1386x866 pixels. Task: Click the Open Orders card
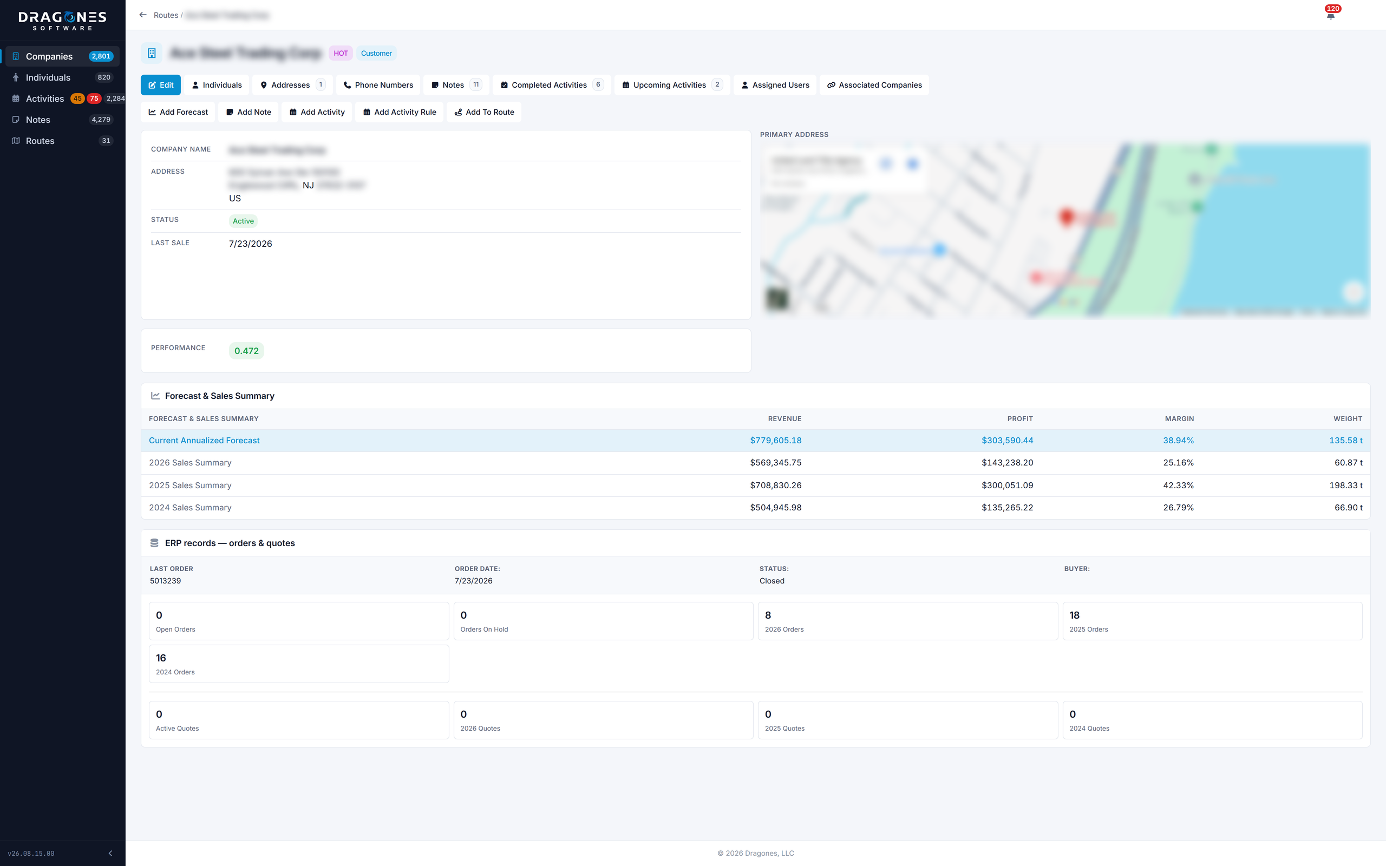[x=299, y=621]
